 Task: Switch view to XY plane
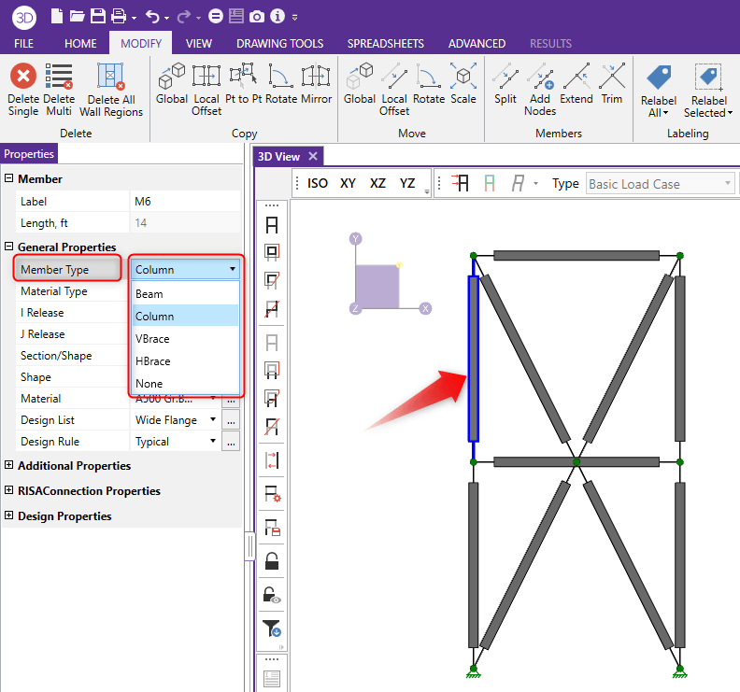pos(348,183)
